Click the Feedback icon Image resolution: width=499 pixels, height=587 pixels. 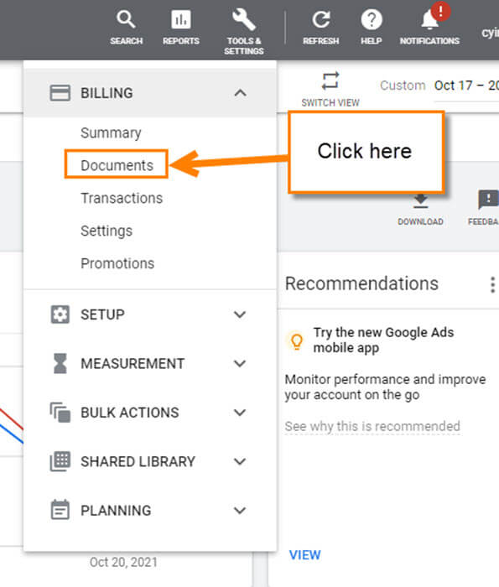[x=488, y=200]
